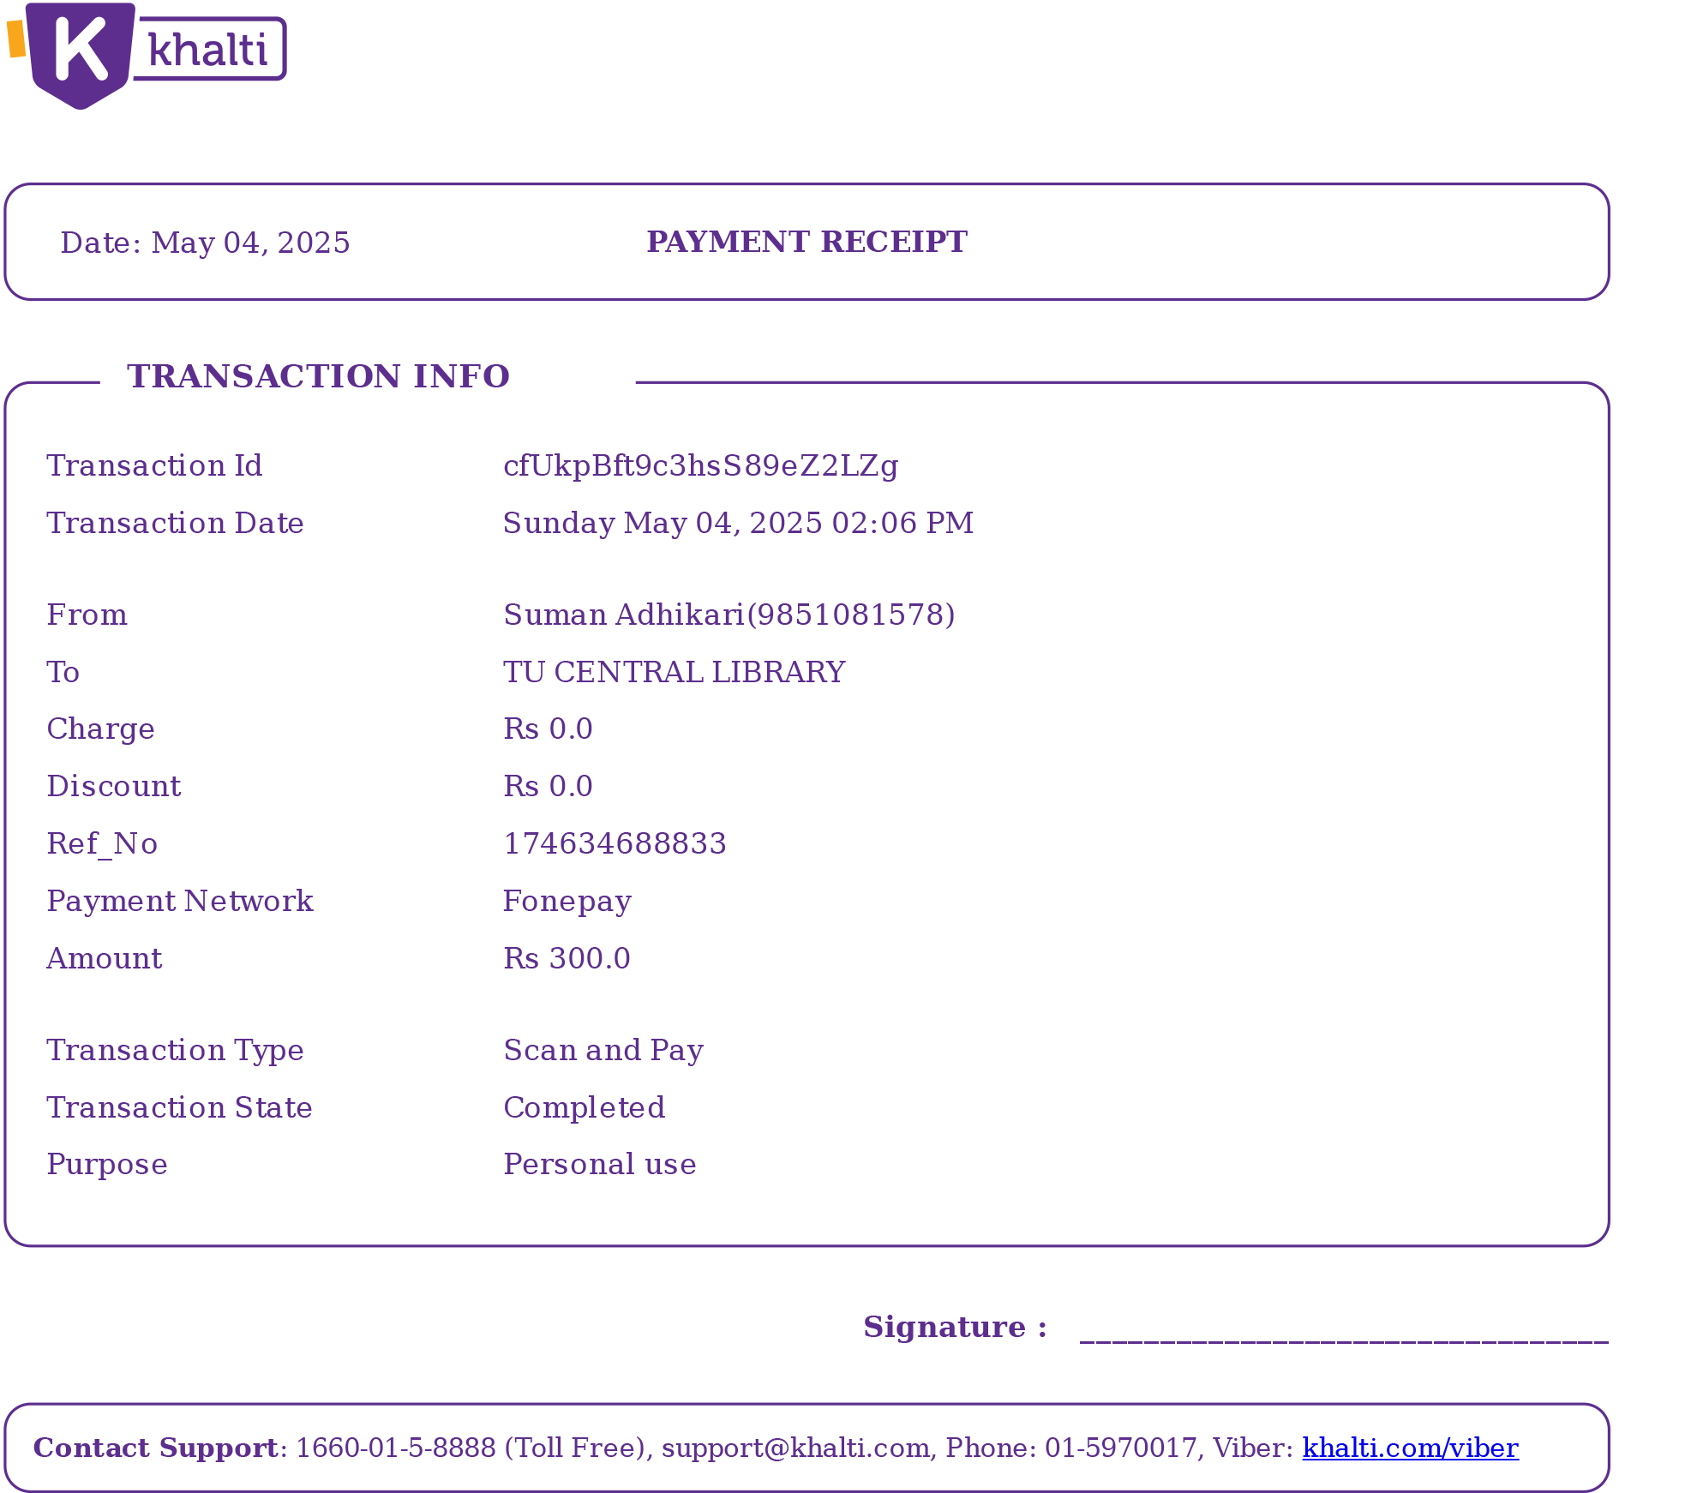The width and height of the screenshot is (1685, 1493).
Task: Select 'Scan and Pay' transaction type
Action: tap(603, 1051)
